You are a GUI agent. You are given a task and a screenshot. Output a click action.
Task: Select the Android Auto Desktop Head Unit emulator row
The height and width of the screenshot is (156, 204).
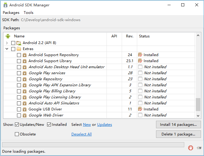click(99, 67)
